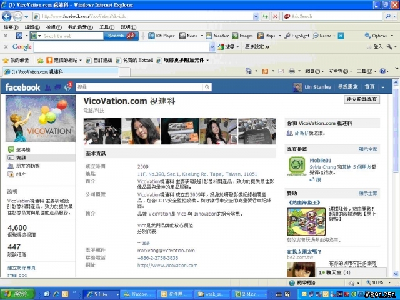
Task: Open the 聊天室 (3) chat bar
Action: click(351, 272)
